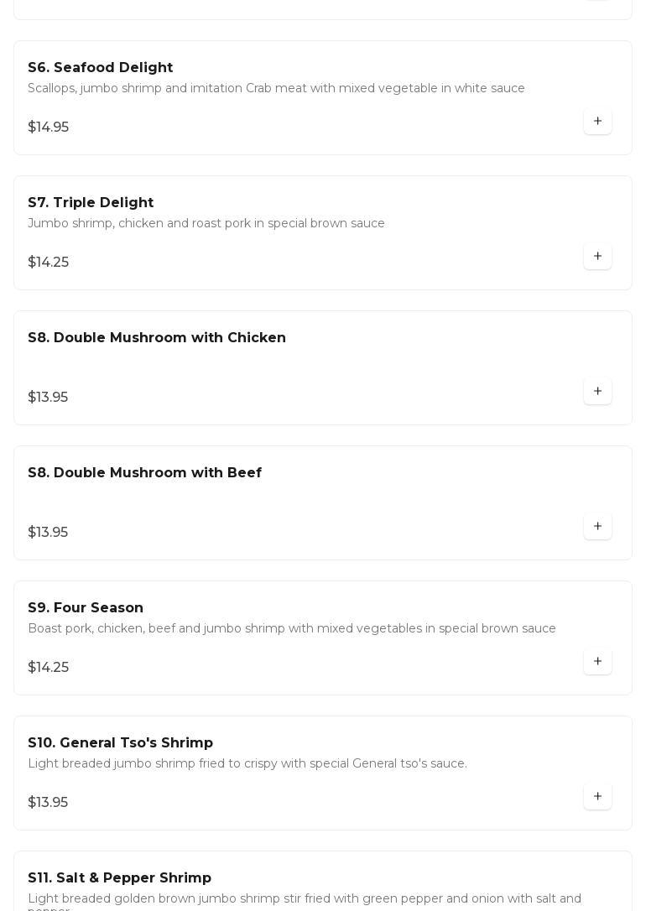The height and width of the screenshot is (911, 646).
Task: View S10. General Tso's Shrimp title
Action: pos(120,743)
